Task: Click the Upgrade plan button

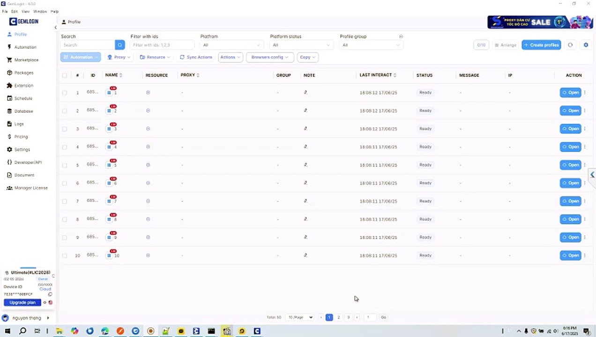Action: click(x=22, y=302)
